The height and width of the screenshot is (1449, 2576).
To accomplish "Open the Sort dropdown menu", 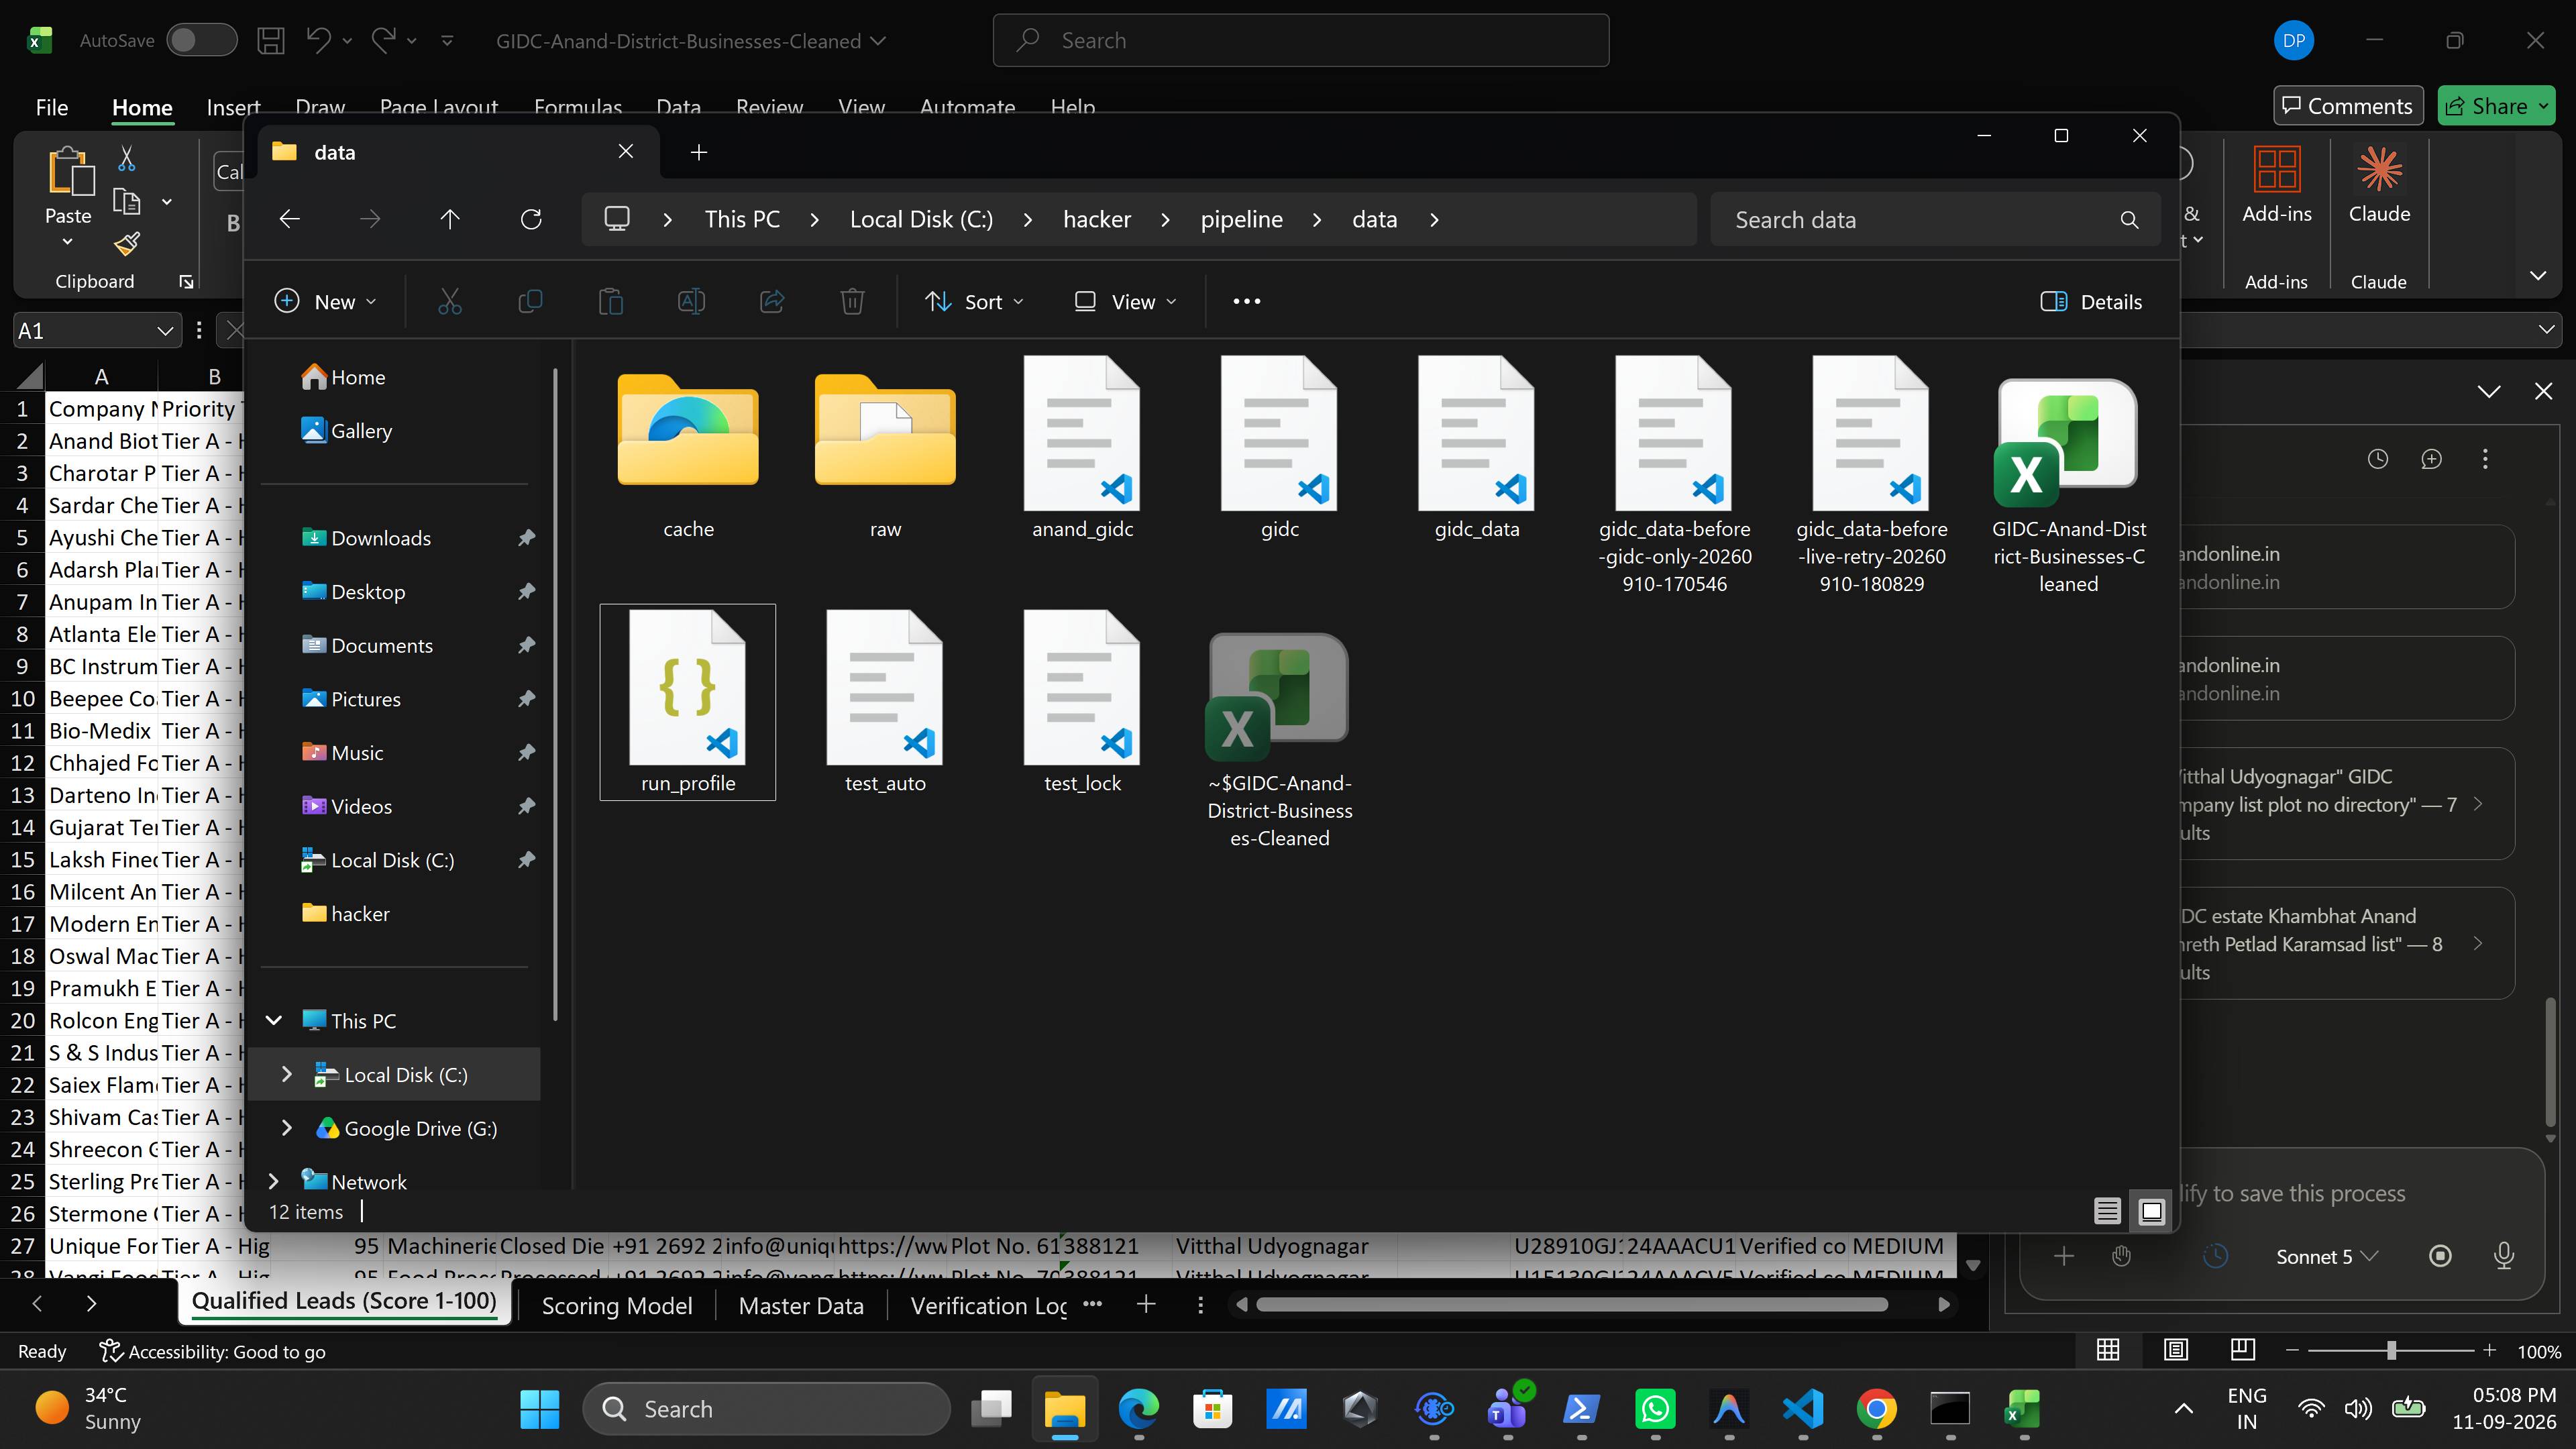I will click(x=974, y=301).
